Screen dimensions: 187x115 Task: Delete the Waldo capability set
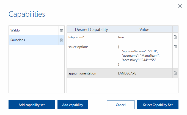61,31
